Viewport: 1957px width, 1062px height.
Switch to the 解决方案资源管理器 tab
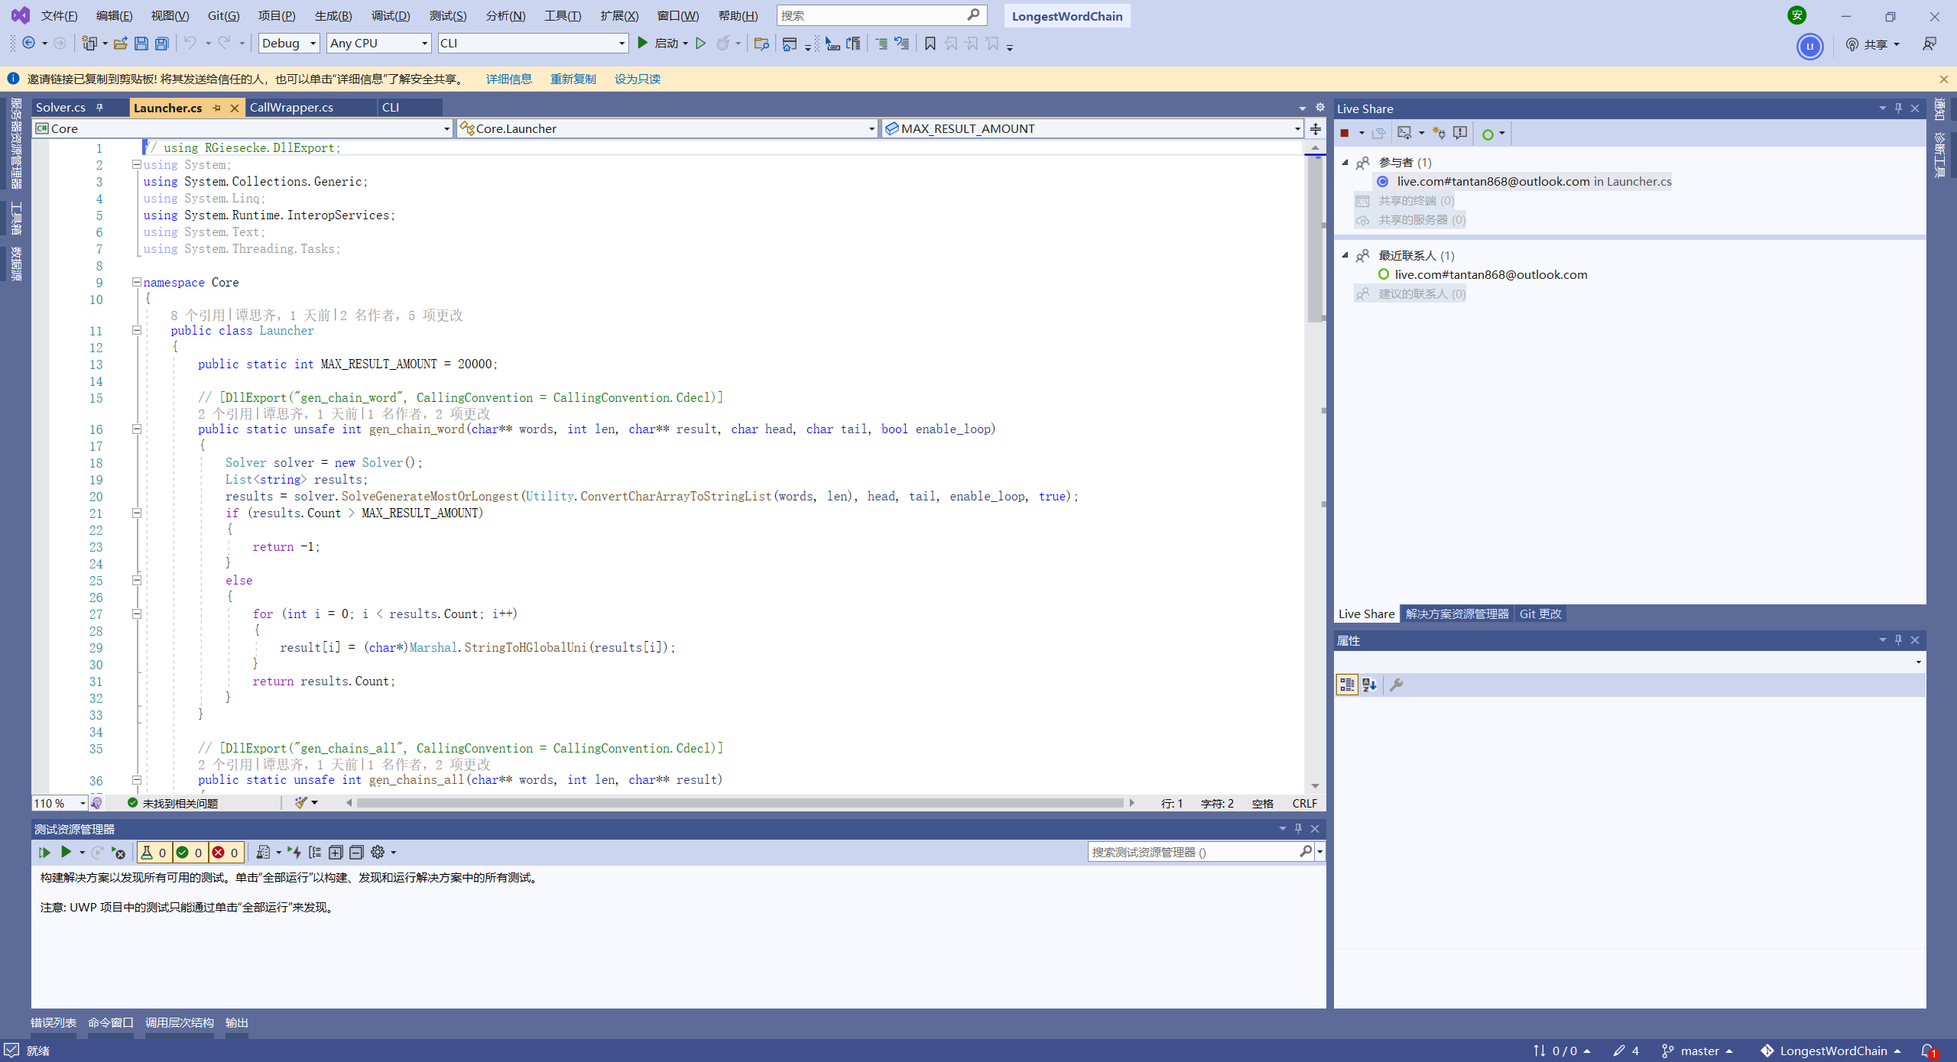[1457, 614]
